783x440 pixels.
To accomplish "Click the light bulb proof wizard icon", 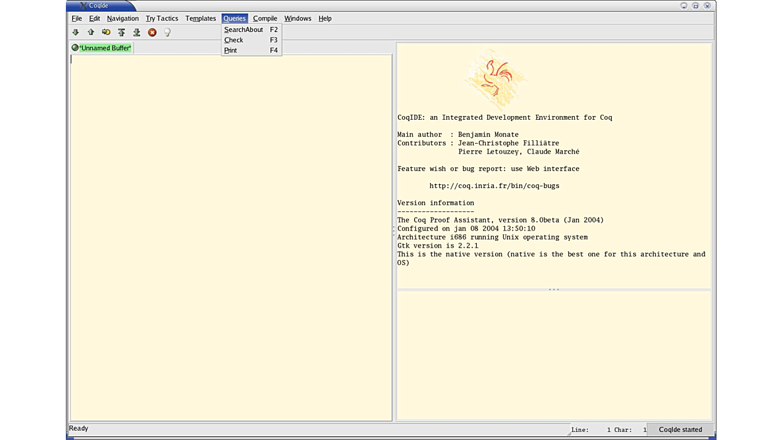I will [168, 33].
